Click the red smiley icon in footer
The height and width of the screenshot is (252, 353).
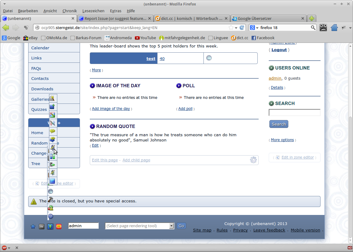[59, 227]
